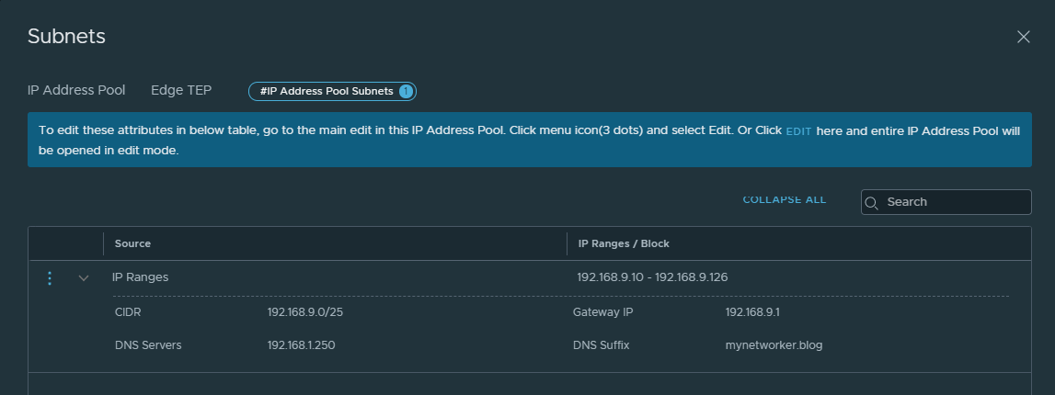Click the Subnets dialog title
Image resolution: width=1055 pixels, height=395 pixels.
[66, 37]
